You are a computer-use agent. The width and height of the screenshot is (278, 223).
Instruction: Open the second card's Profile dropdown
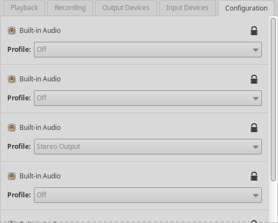coord(148,98)
